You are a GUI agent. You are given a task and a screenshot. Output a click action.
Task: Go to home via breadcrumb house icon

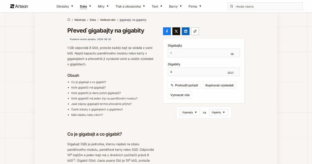[69, 20]
